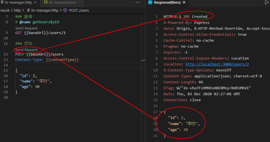Viewport: 270px width, 142px height.
Task: Switch to the hr-manager.json tab
Action: (x=62, y=3)
